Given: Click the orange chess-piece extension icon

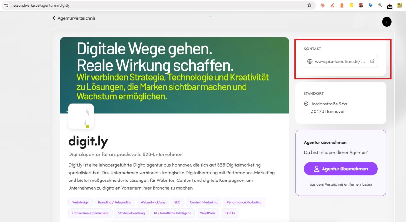Looking at the screenshot, I should pos(342,5).
